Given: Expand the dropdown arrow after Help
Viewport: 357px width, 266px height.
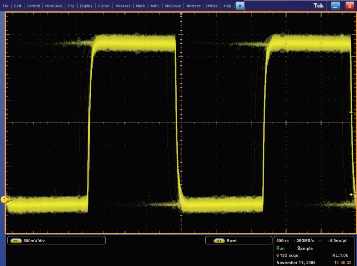Looking at the screenshot, I should click(240, 6).
